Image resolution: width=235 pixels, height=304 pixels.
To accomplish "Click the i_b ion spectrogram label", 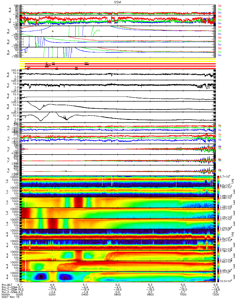I will click(x=7, y=181).
